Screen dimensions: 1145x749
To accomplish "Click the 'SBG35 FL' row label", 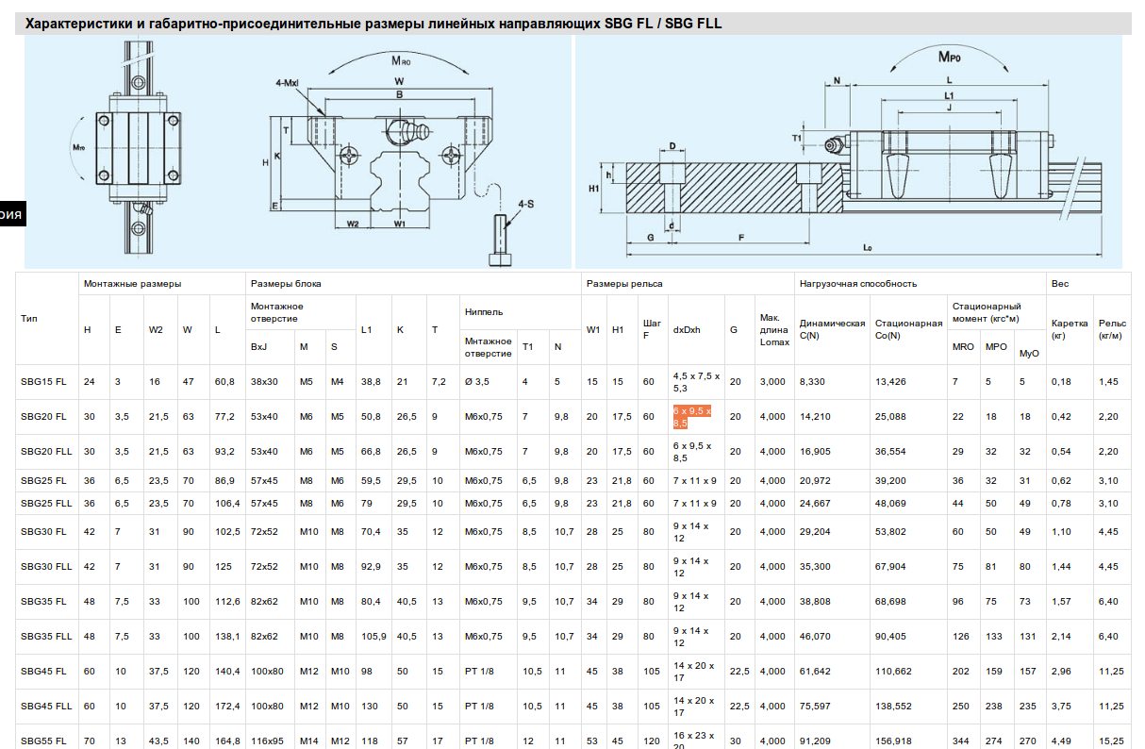I will coord(43,602).
